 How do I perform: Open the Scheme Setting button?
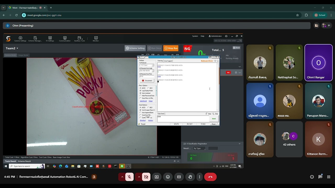point(135,48)
